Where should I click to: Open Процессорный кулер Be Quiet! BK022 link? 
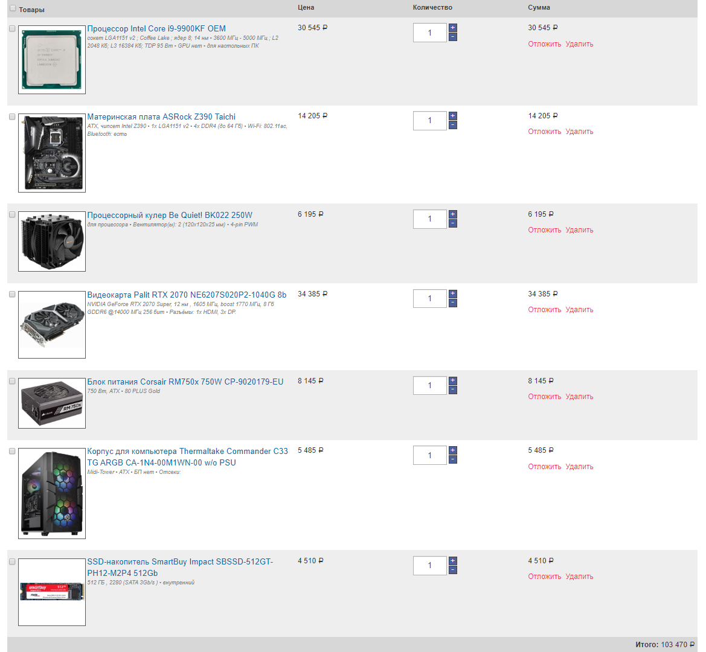(x=170, y=215)
